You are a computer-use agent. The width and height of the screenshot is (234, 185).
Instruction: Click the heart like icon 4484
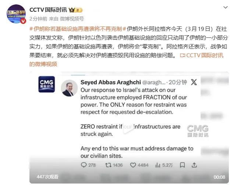(x=133, y=165)
